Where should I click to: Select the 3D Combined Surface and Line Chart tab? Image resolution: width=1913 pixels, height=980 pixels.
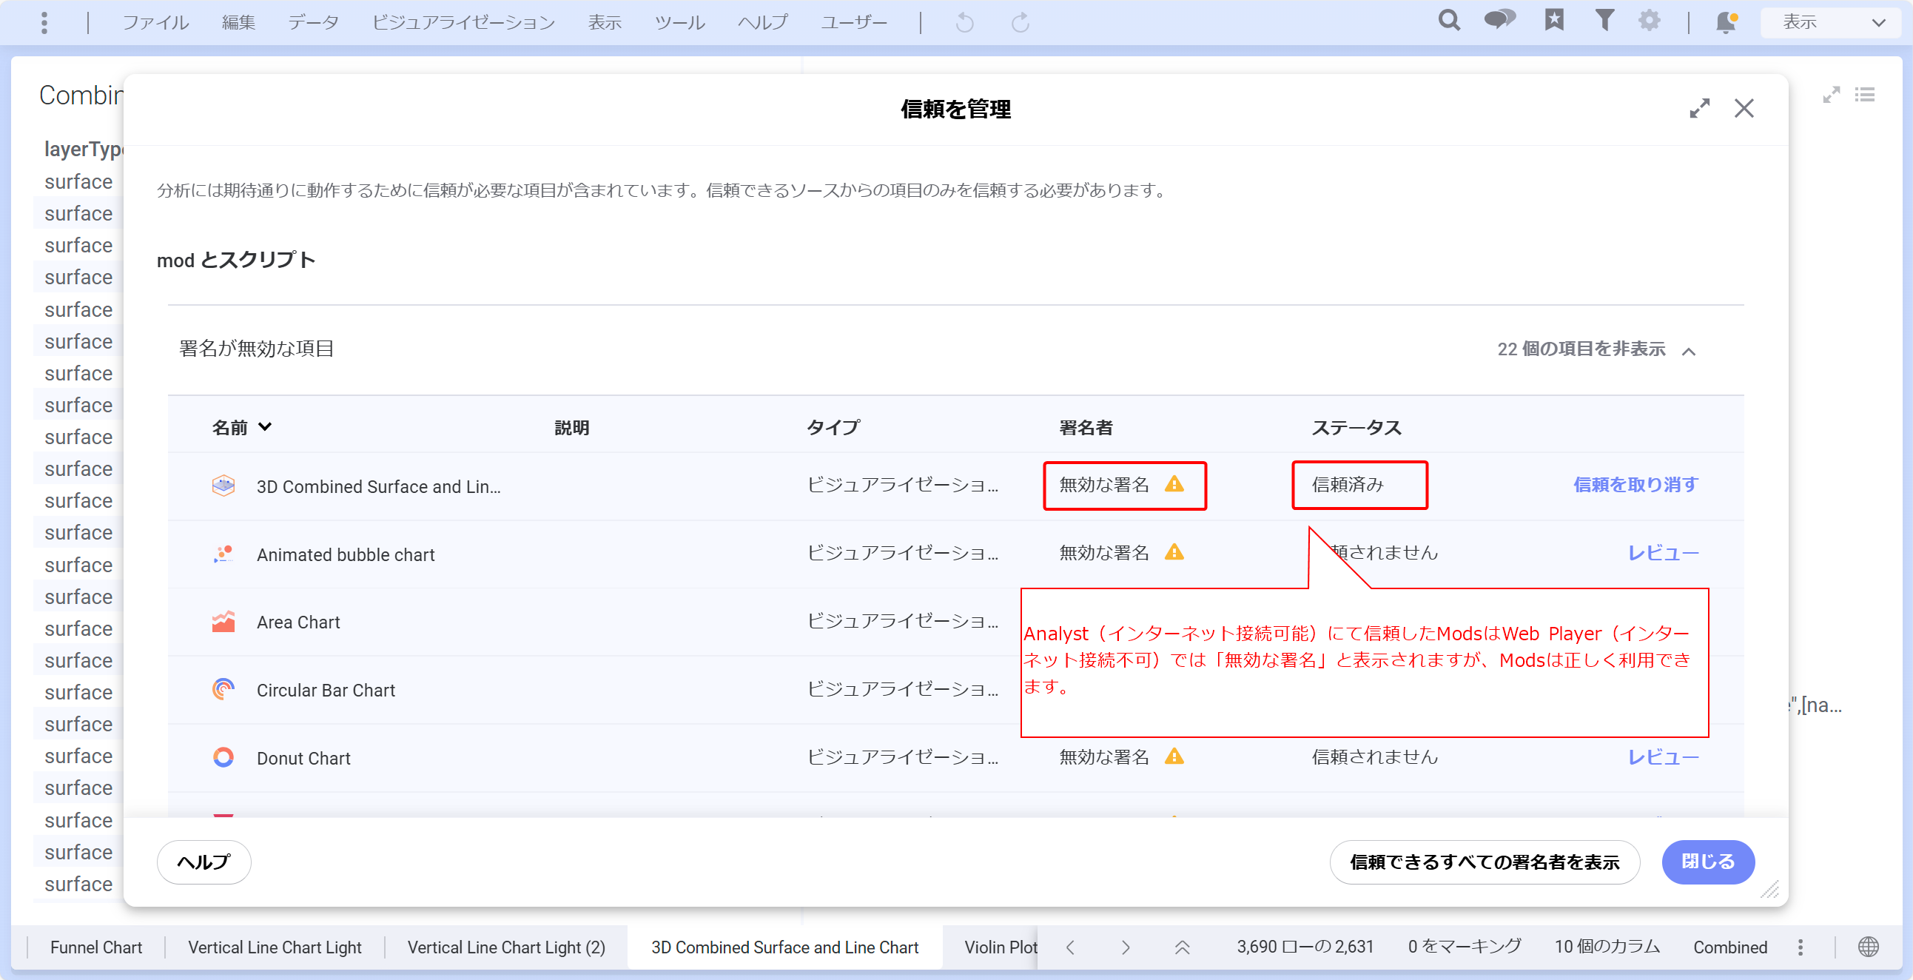click(x=785, y=947)
